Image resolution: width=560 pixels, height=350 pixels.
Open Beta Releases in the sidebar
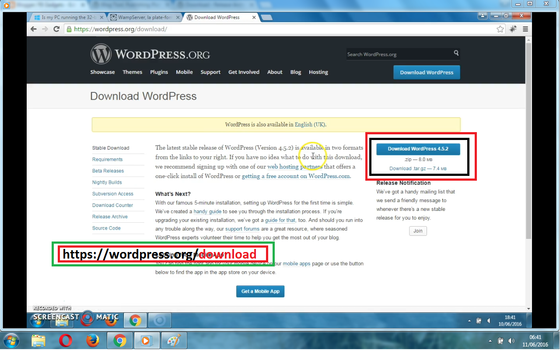(x=108, y=171)
